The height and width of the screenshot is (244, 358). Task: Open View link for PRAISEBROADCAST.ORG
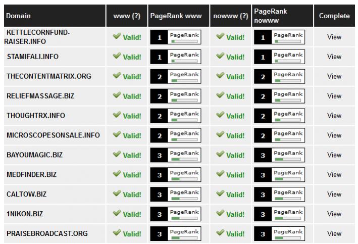334,233
